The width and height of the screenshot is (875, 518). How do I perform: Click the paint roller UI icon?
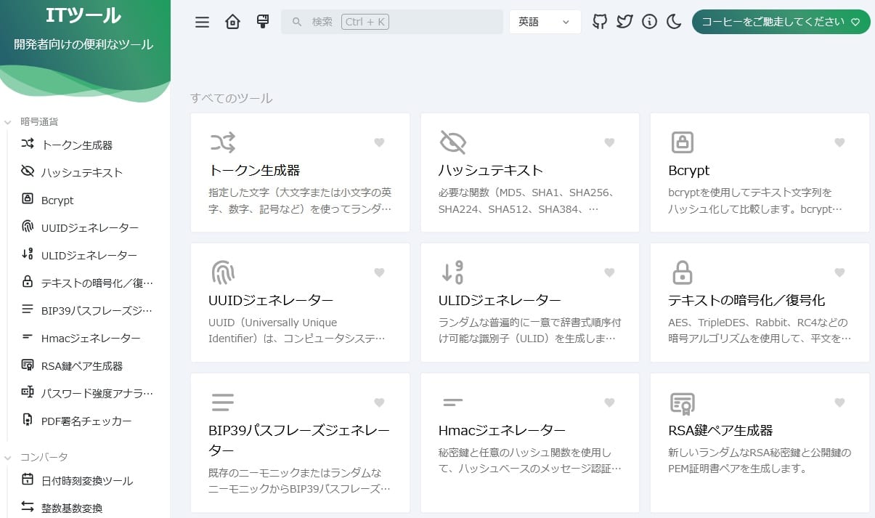263,22
